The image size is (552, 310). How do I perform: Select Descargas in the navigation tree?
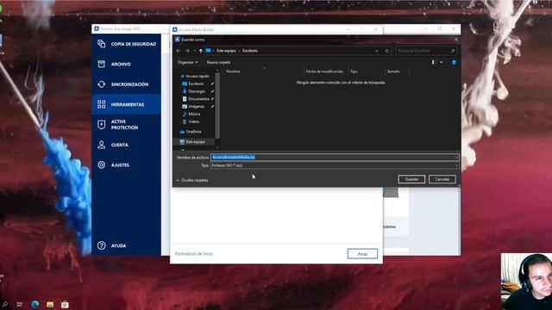pos(197,91)
